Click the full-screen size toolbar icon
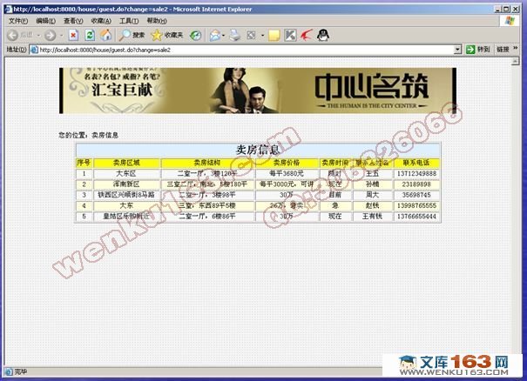This screenshot has height=381, width=527. [251, 36]
